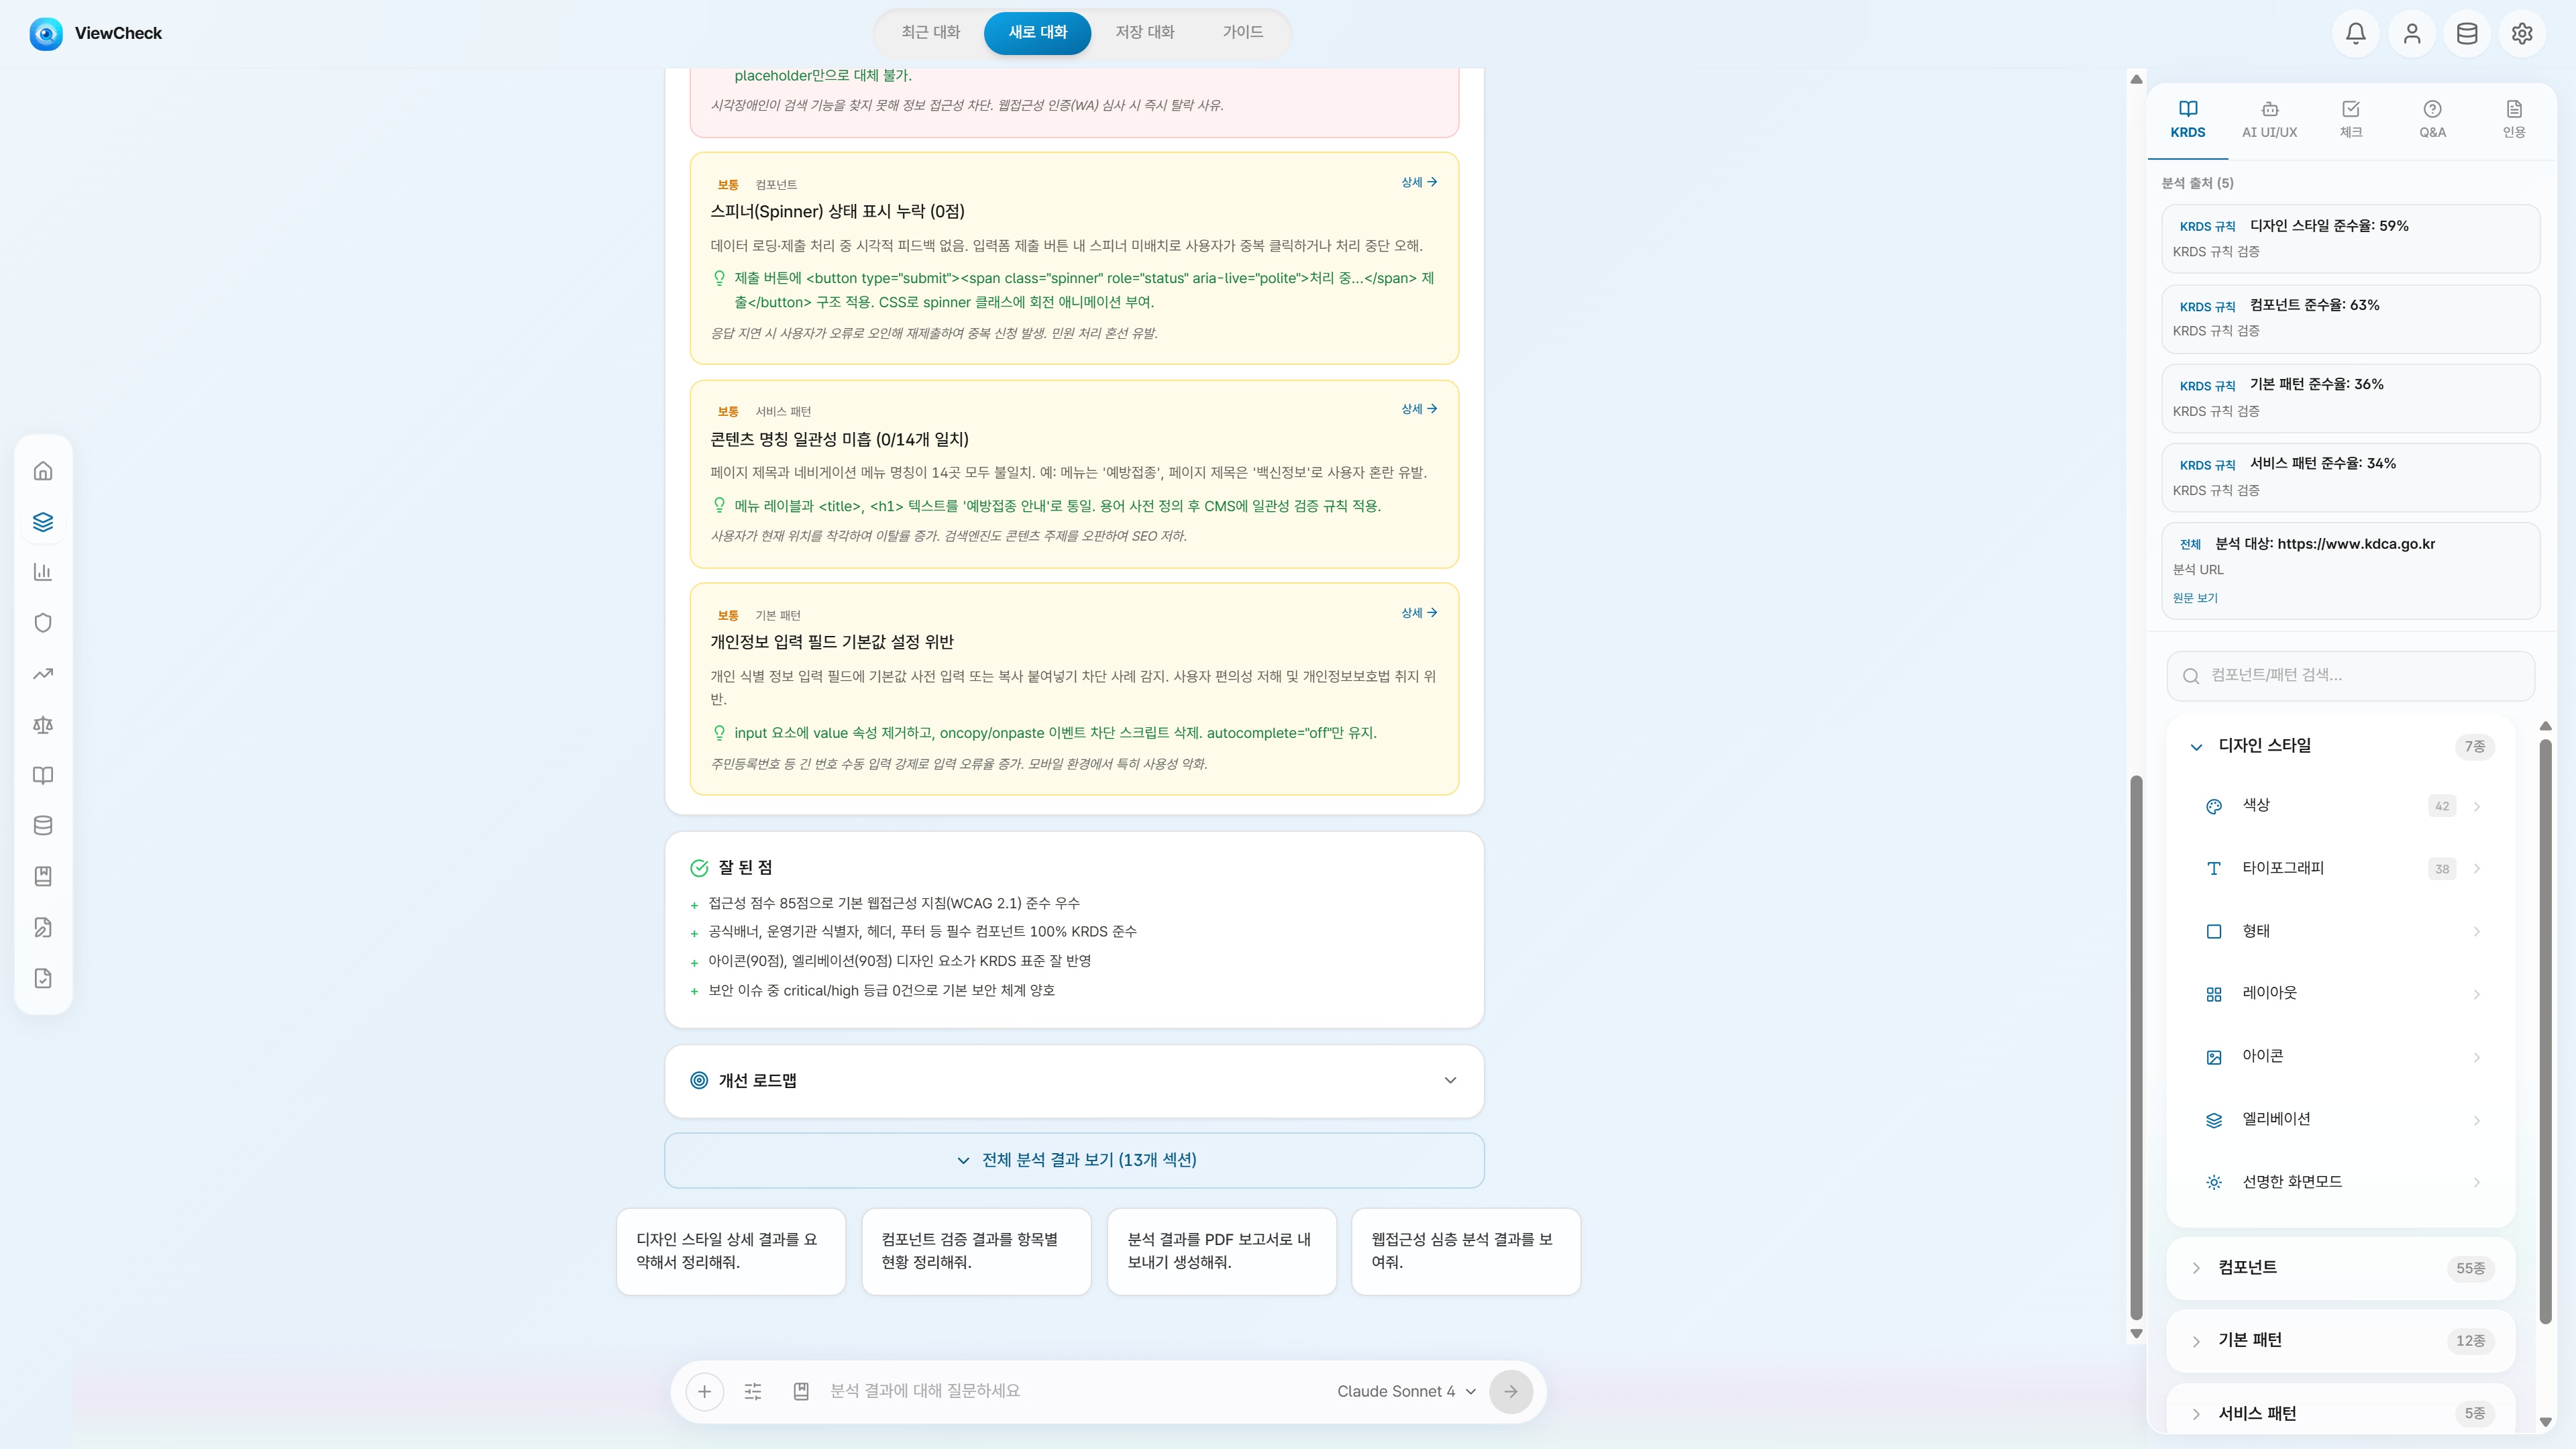Select the 분석 결과를 PDF 보고서로 suggestion
This screenshot has height=1449, width=2576.
click(1221, 1251)
